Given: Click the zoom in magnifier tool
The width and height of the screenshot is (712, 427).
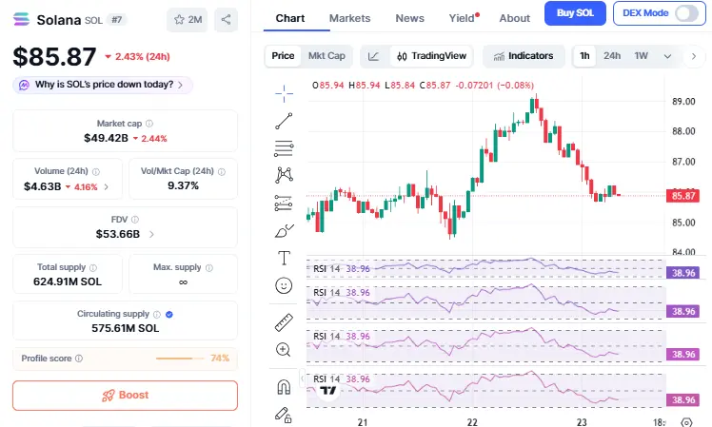Looking at the screenshot, I should [x=284, y=349].
